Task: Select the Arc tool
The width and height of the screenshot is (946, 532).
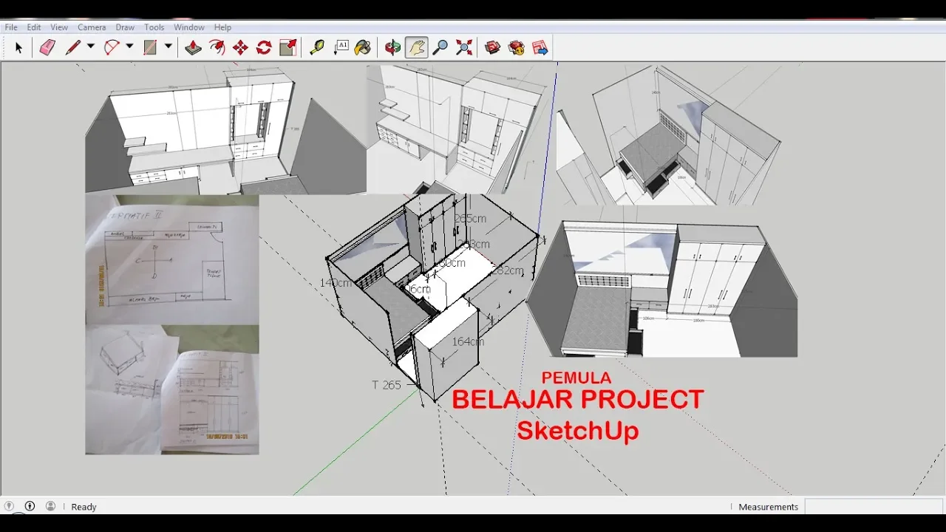Action: pos(112,48)
